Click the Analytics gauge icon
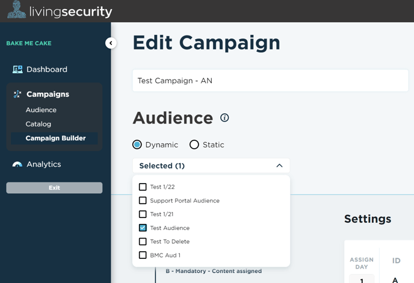414x283 pixels. [17, 164]
